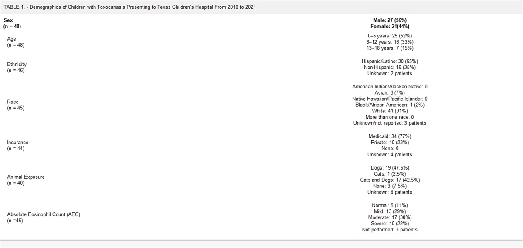Image resolution: width=523 pixels, height=248 pixels.
Task: Select the 'Age' row label
Action: point(11,39)
